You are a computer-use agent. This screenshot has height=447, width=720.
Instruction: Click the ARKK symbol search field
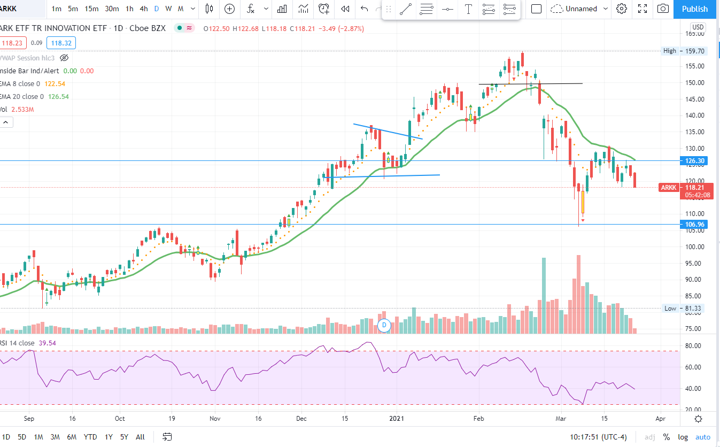click(x=21, y=9)
